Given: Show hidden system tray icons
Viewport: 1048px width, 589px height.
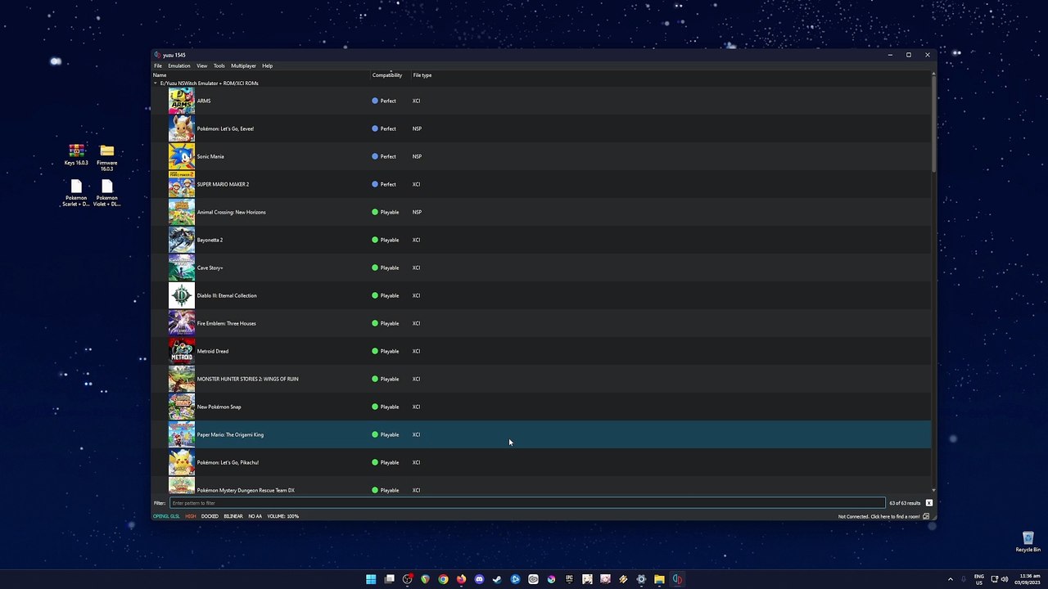Looking at the screenshot, I should [950, 579].
